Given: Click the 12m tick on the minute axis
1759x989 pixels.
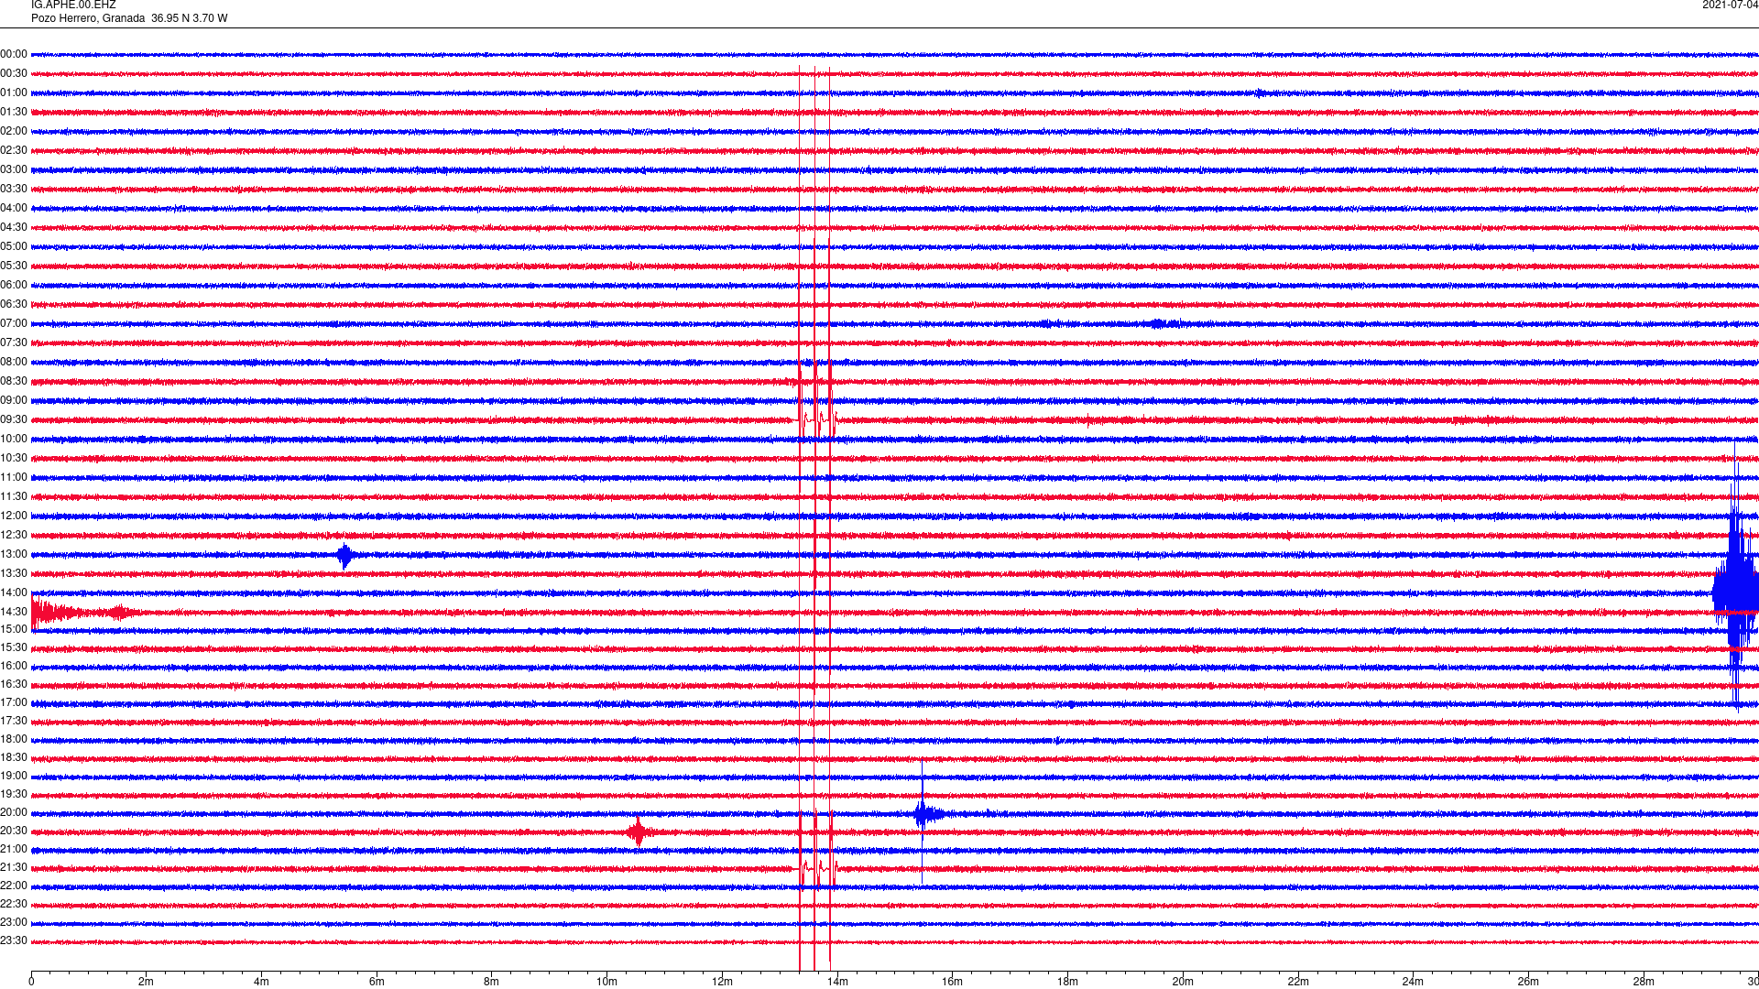Looking at the screenshot, I should pyautogui.click(x=722, y=982).
